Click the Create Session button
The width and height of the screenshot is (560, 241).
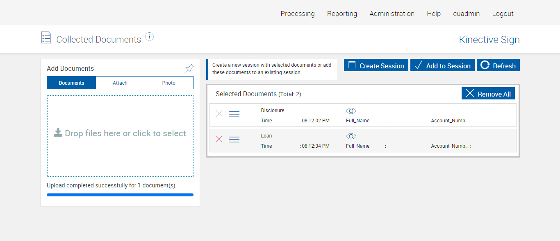376,65
